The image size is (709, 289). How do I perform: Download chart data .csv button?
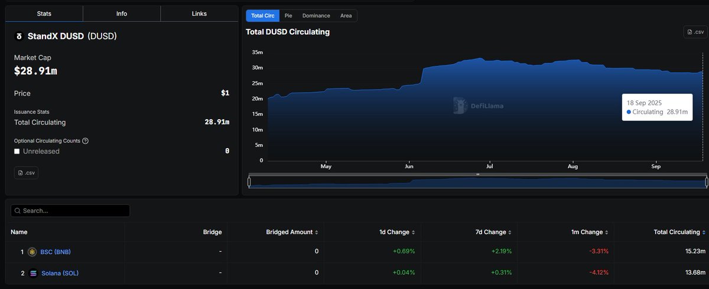pos(695,32)
